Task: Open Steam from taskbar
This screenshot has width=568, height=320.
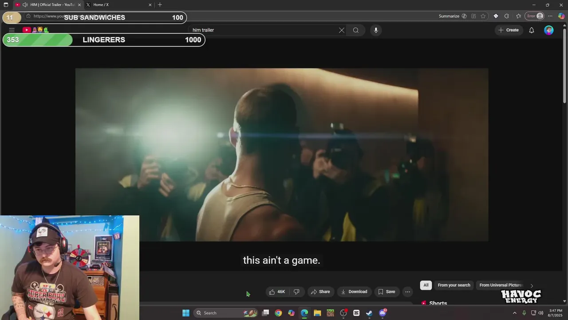Action: (x=369, y=313)
